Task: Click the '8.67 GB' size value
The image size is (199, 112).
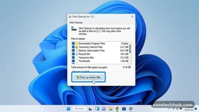Action: pyautogui.click(x=124, y=51)
